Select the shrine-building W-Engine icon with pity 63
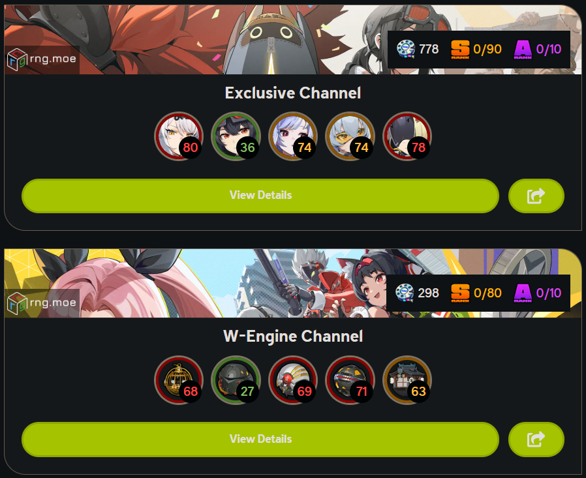Viewport: 586px width, 478px height. tap(407, 380)
